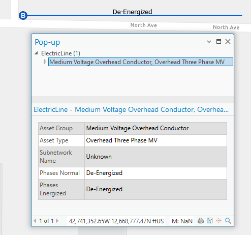Click the gray splitter bar below tree
Image resolution: width=251 pixels, height=235 pixels.
click(x=133, y=100)
